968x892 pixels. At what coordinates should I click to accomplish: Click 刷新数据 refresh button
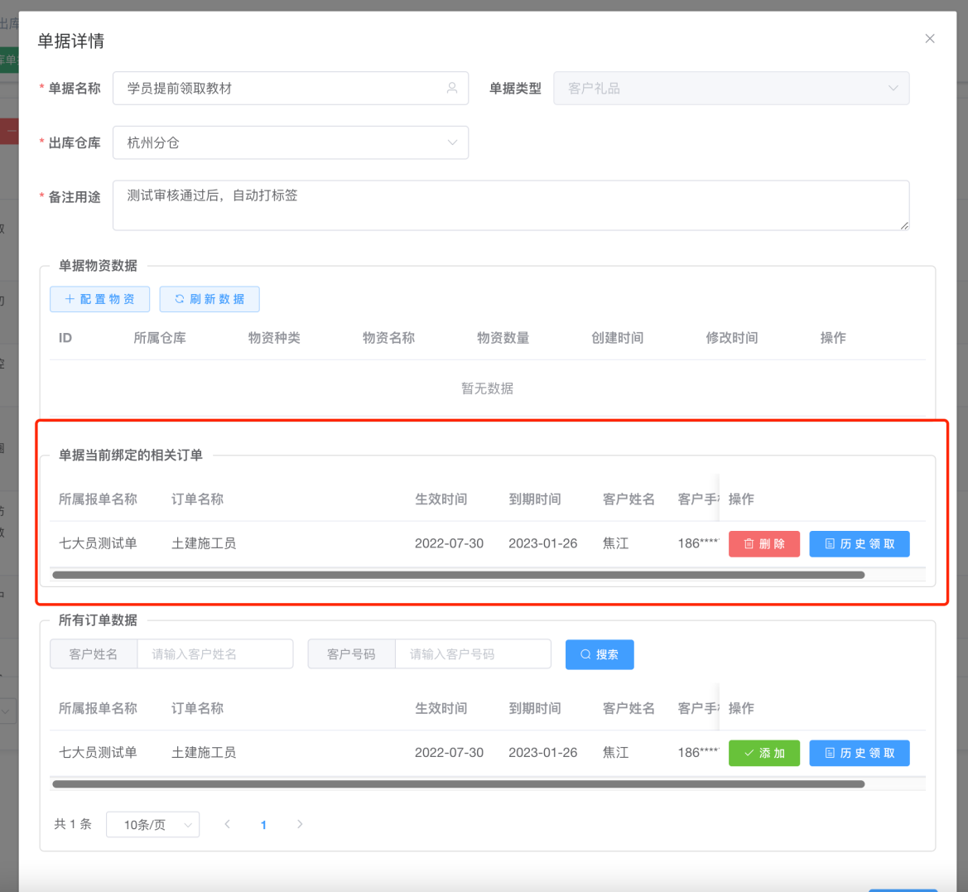[x=209, y=299]
